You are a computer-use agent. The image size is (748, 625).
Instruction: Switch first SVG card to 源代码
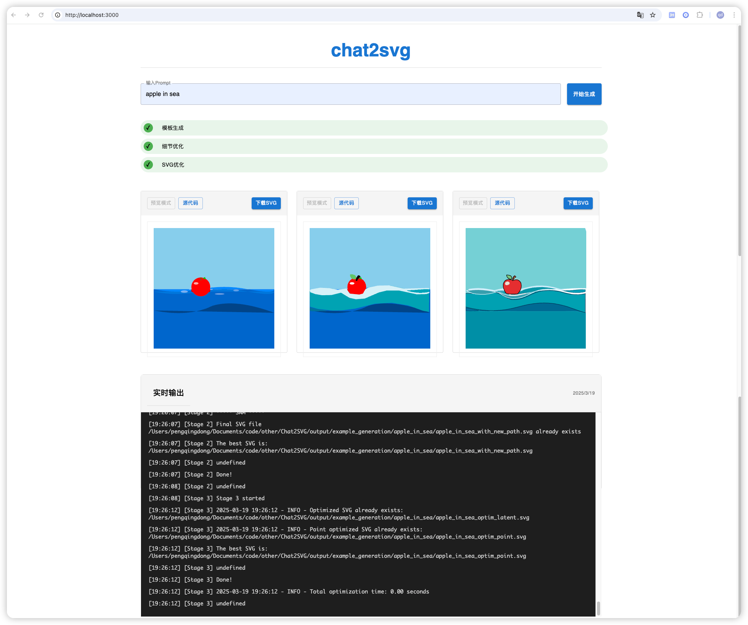(191, 203)
